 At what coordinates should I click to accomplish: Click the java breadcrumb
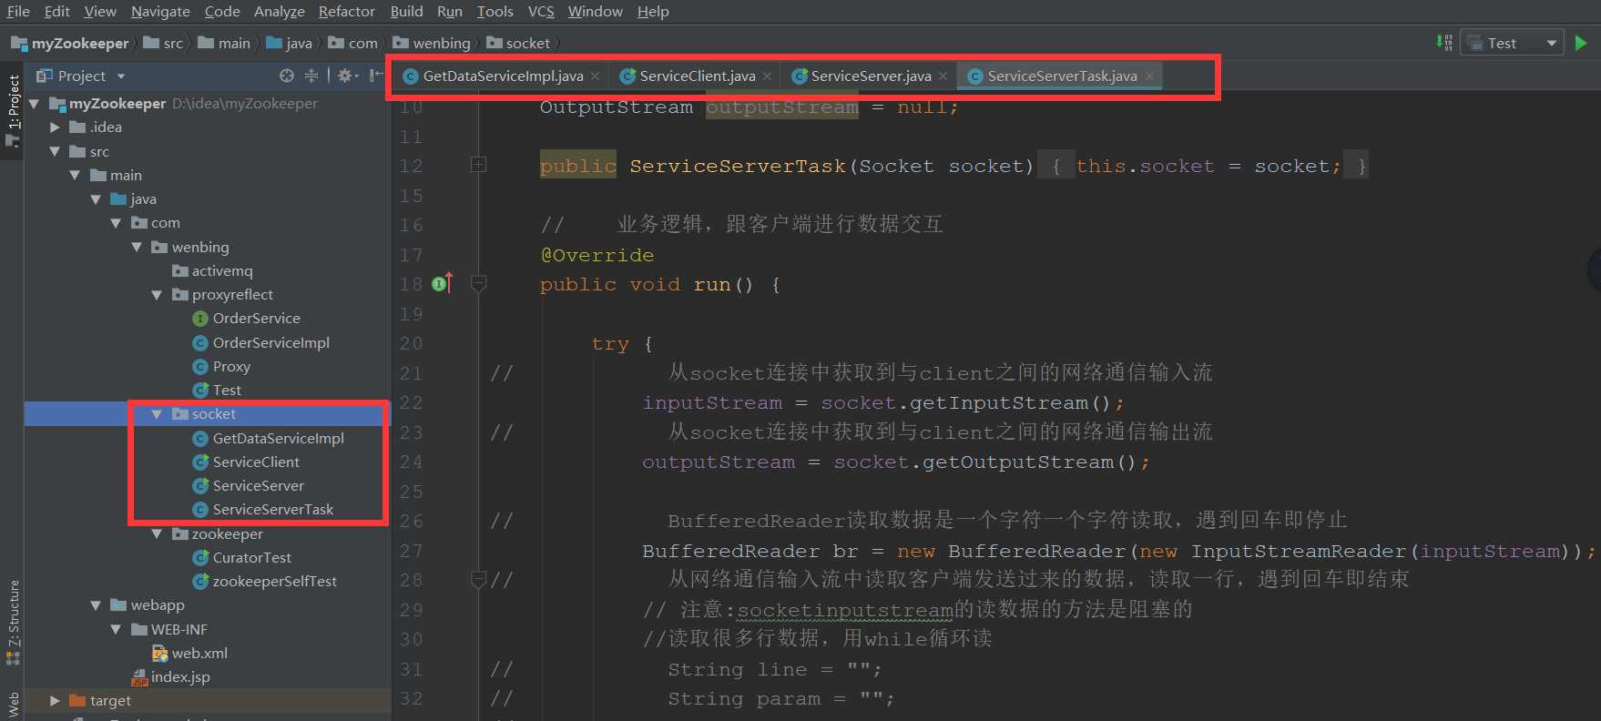point(289,43)
